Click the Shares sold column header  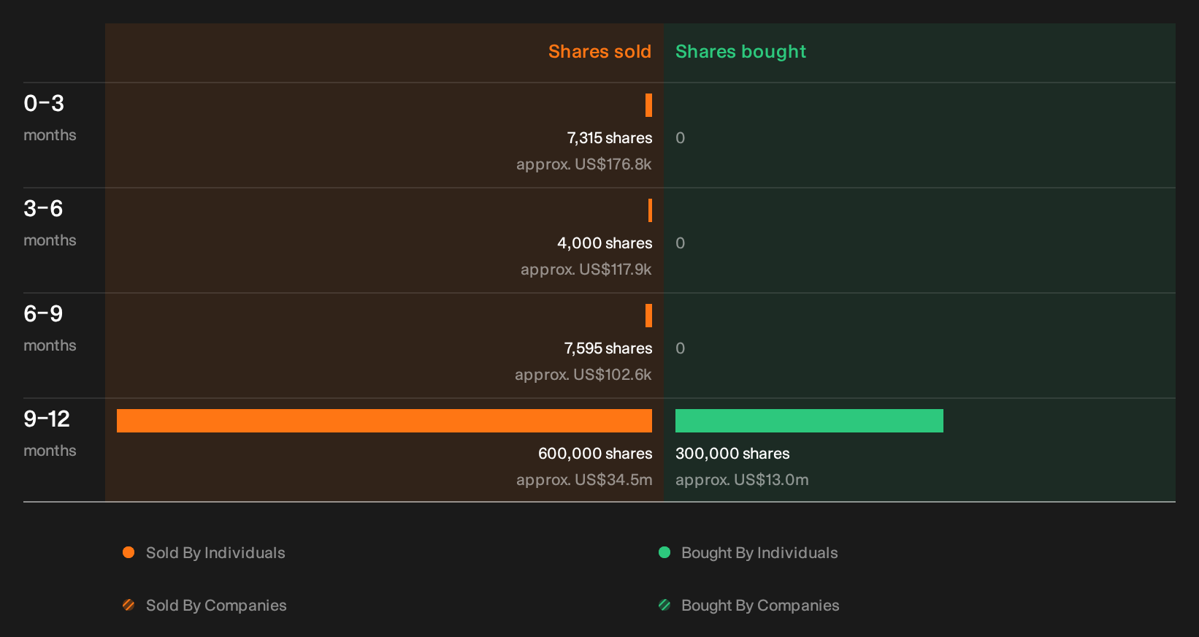[x=599, y=52]
